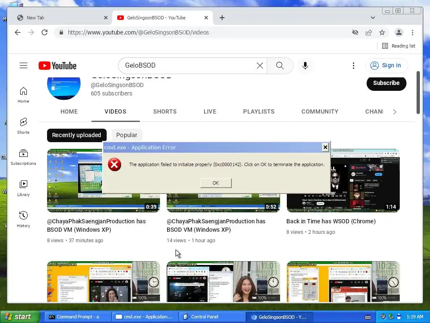The height and width of the screenshot is (323, 430).
Task: Open the Back in Time has WSOD title
Action: 331,221
